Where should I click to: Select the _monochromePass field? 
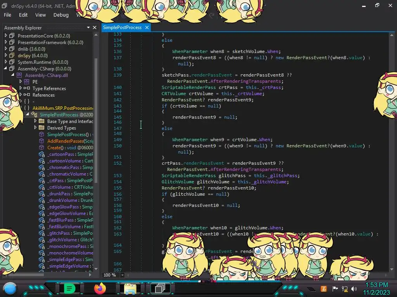click(x=70, y=246)
